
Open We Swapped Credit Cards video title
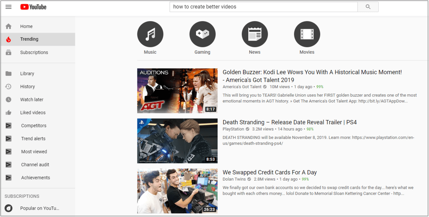tap(269, 172)
